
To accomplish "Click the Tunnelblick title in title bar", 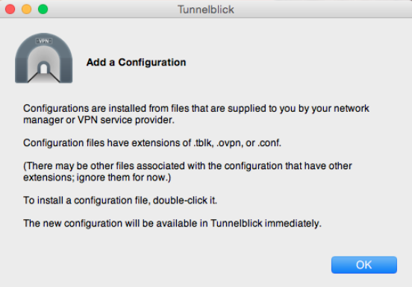I will [206, 10].
